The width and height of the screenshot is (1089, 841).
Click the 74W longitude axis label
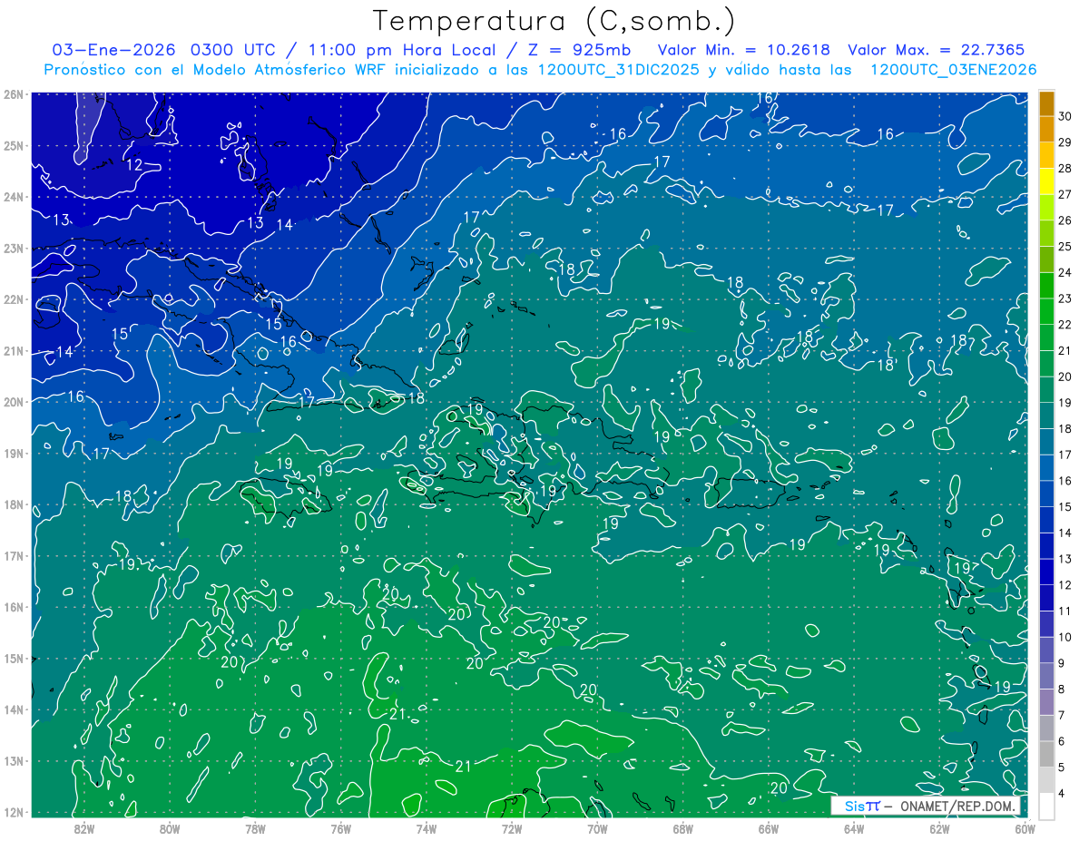tap(427, 828)
